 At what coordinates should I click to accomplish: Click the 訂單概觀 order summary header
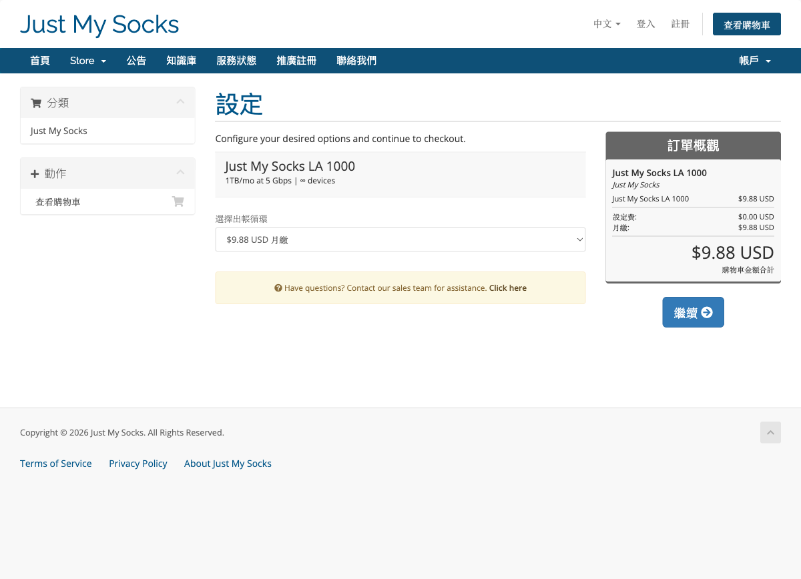click(693, 145)
